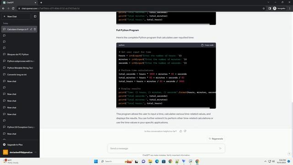This screenshot has width=293, height=165.
Task: Open the Windows Start menu
Action: [96, 161]
